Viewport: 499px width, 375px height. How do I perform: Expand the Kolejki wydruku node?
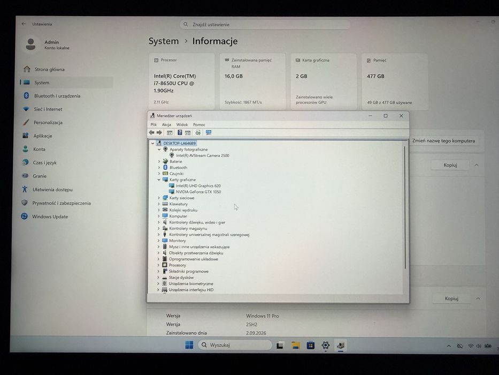pos(158,210)
